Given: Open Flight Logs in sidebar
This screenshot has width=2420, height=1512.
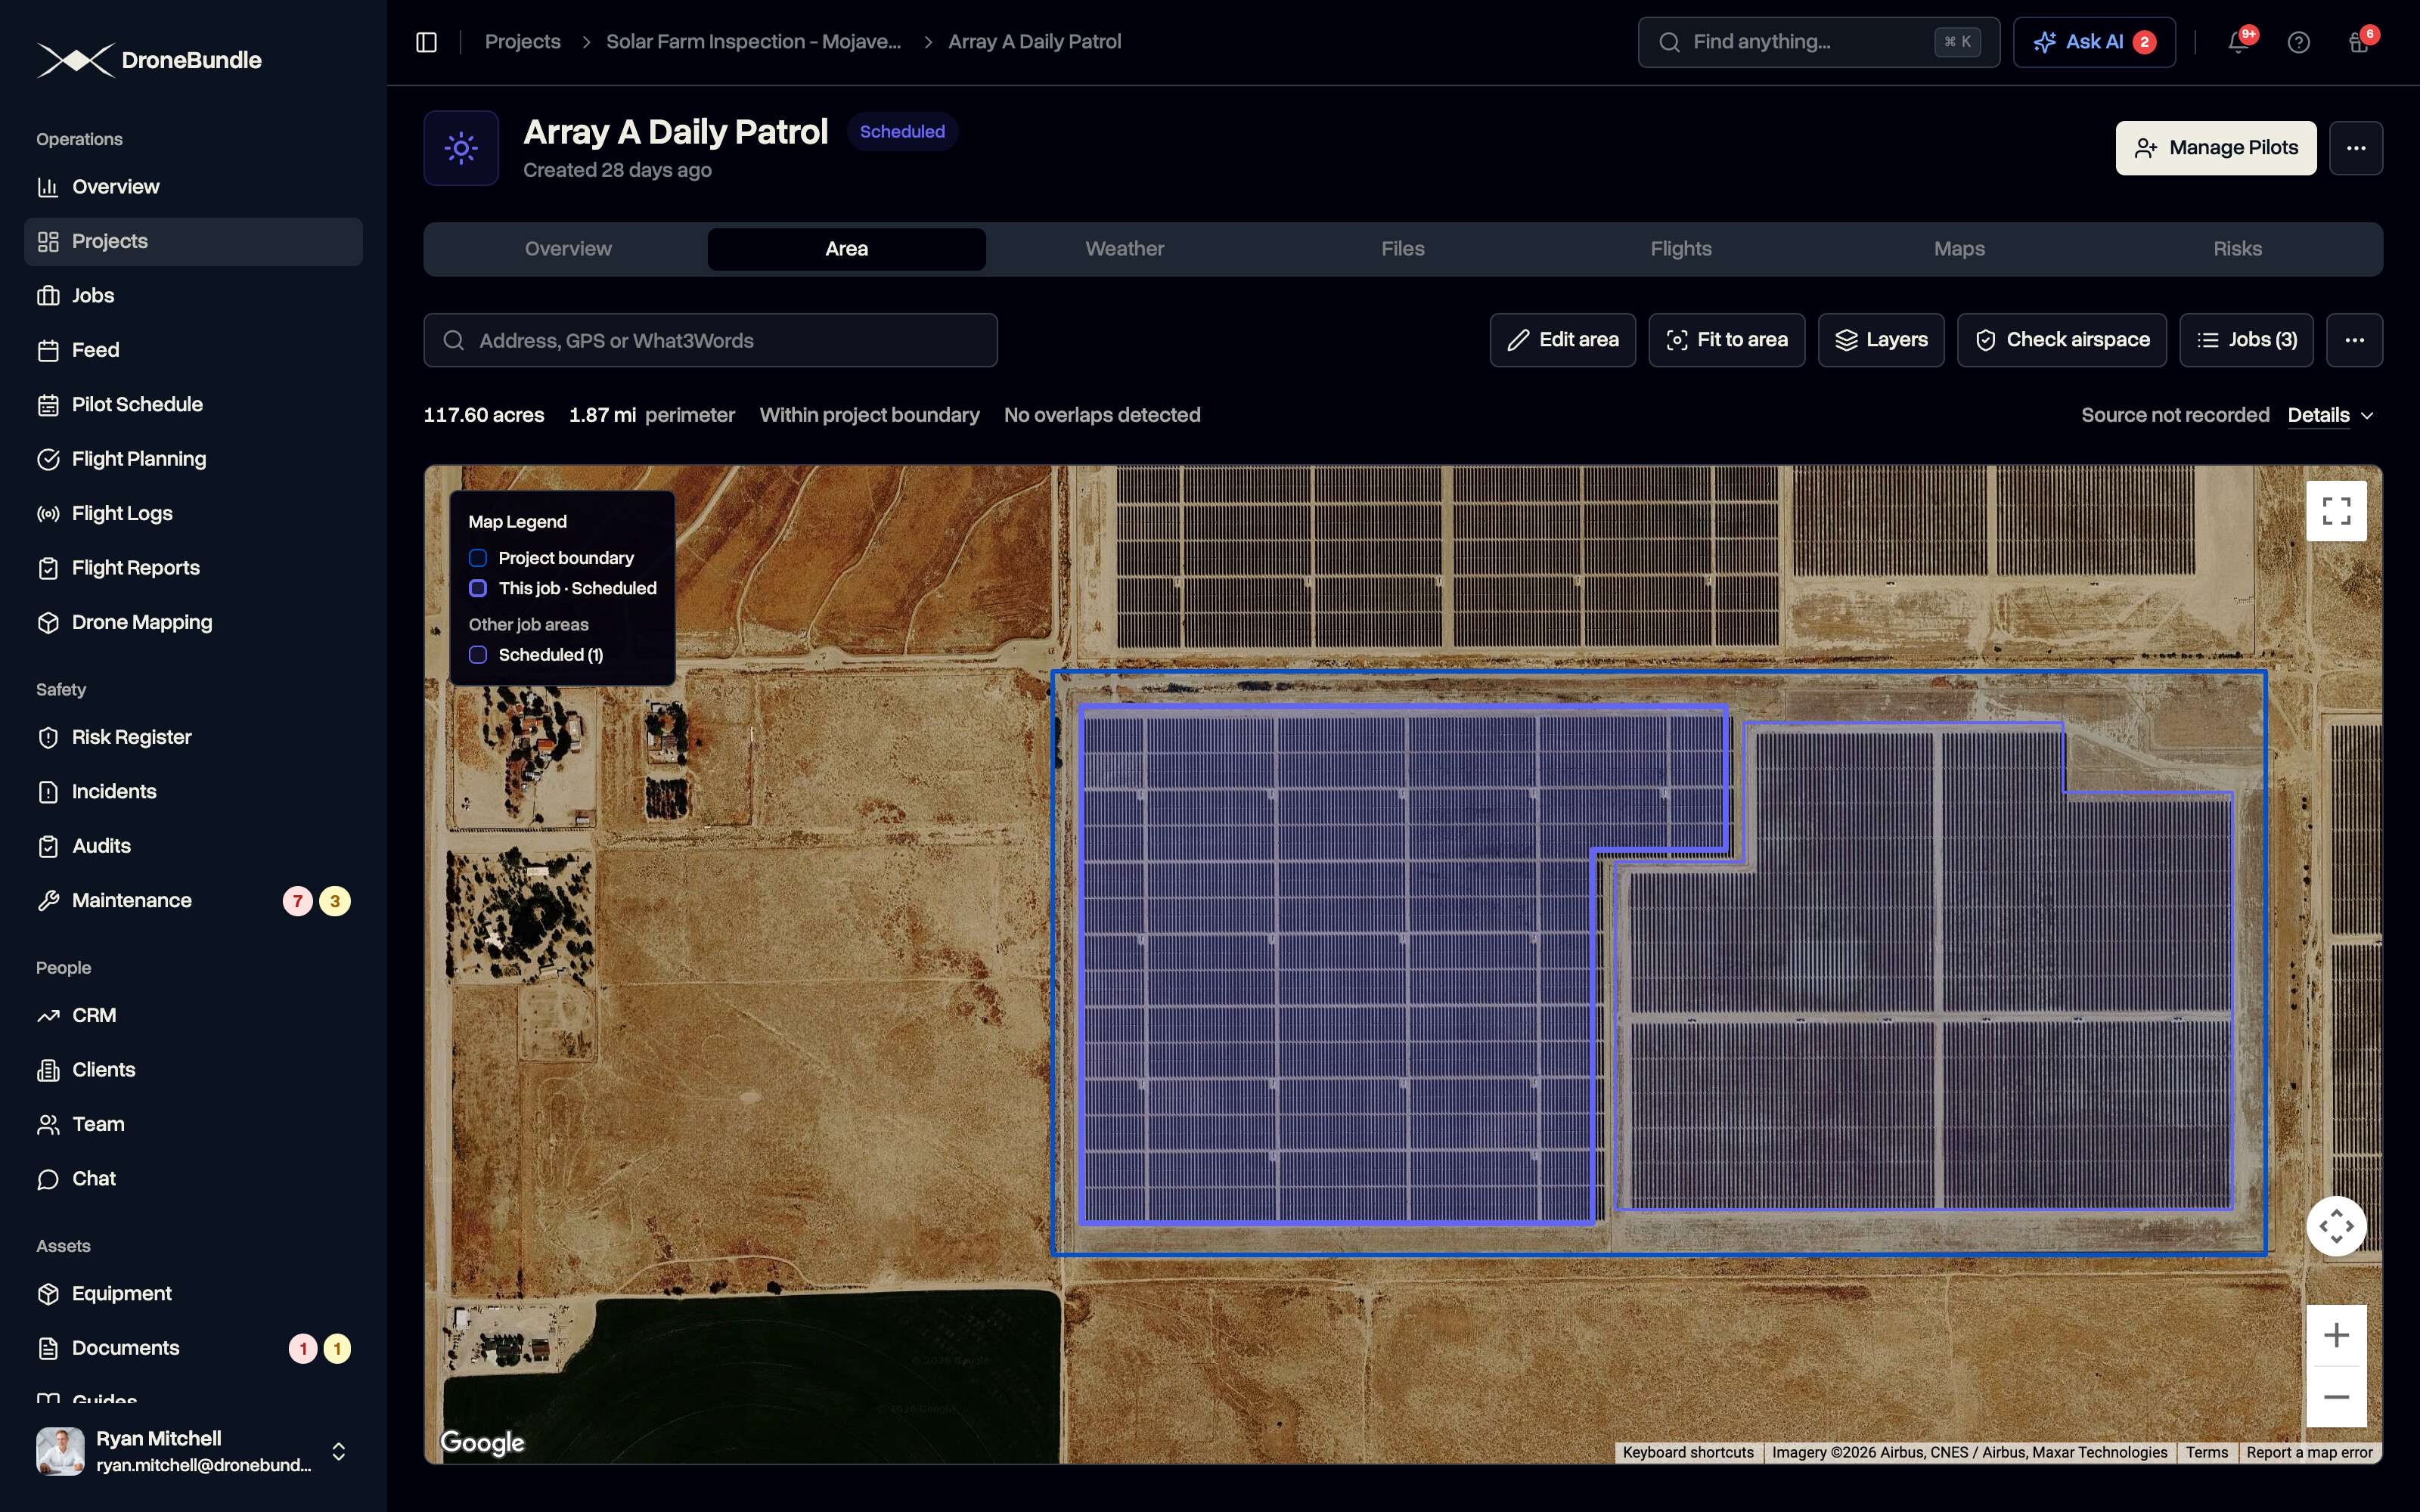Looking at the screenshot, I should 193,513.
